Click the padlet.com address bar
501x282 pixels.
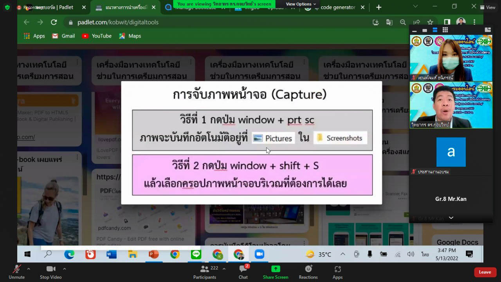[x=117, y=22]
